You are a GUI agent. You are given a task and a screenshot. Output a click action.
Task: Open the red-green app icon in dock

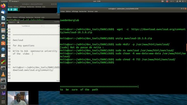(3, 62)
